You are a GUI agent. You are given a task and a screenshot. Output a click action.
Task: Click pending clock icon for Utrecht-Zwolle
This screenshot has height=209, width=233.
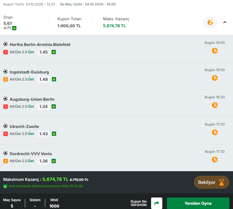coord(214,132)
